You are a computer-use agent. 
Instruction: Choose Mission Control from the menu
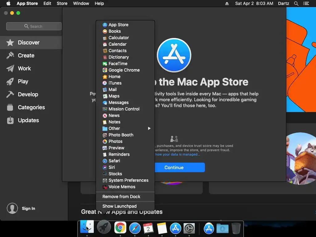[x=125, y=109]
